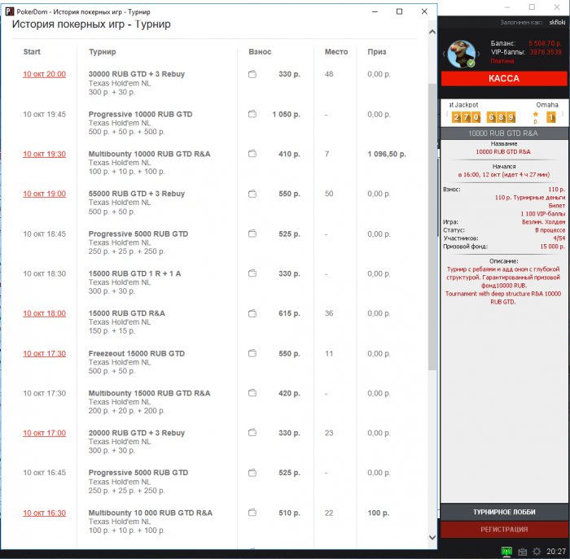Click wallet icon in 18:45 Progressive 5000 row
The image size is (570, 559).
click(x=252, y=234)
